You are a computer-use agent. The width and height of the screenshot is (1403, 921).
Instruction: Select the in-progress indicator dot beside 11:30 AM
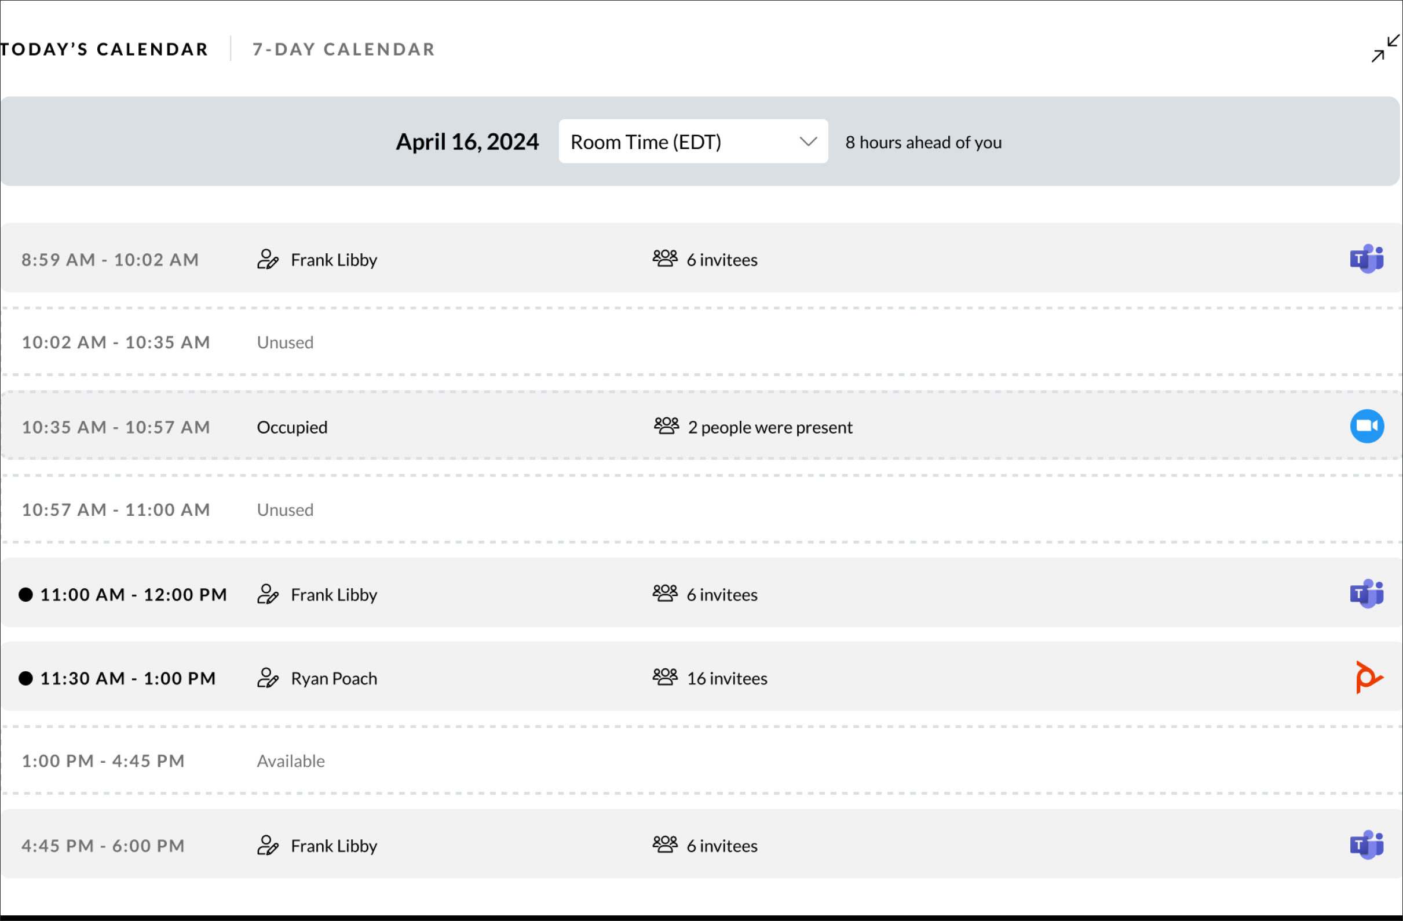pos(26,678)
